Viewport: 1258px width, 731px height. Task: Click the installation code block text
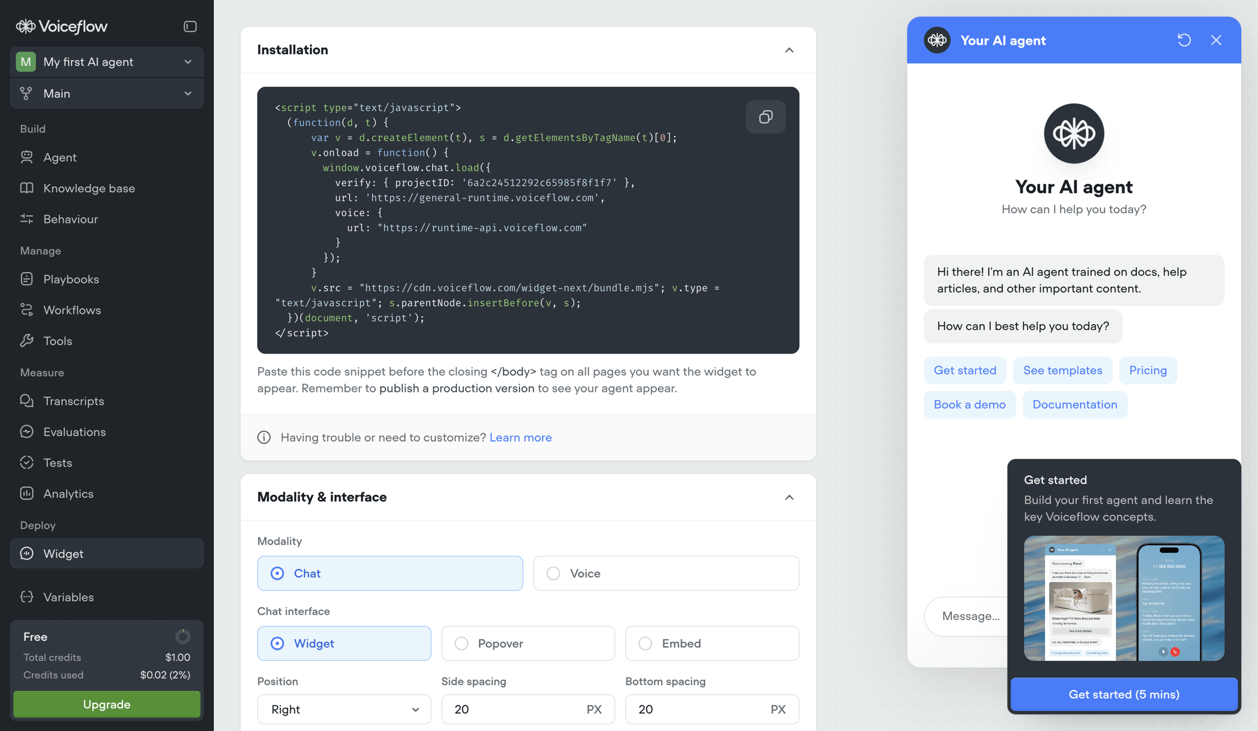[x=528, y=220]
